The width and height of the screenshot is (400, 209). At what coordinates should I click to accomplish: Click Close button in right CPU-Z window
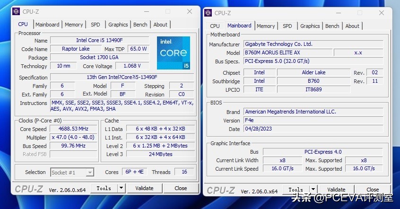click(373, 190)
